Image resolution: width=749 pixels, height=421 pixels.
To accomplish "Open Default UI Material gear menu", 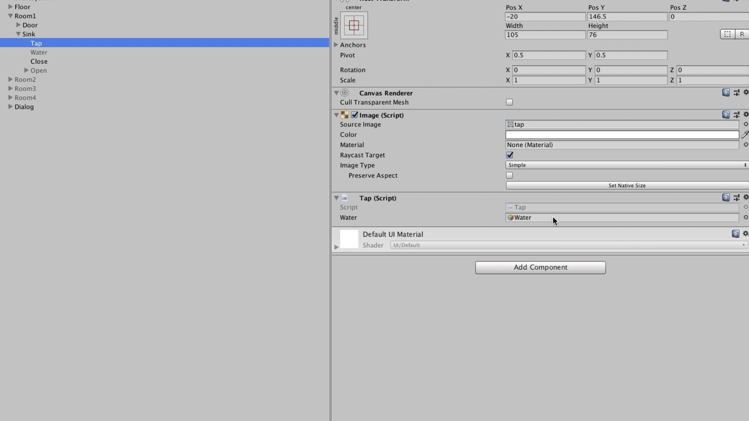I will 745,234.
